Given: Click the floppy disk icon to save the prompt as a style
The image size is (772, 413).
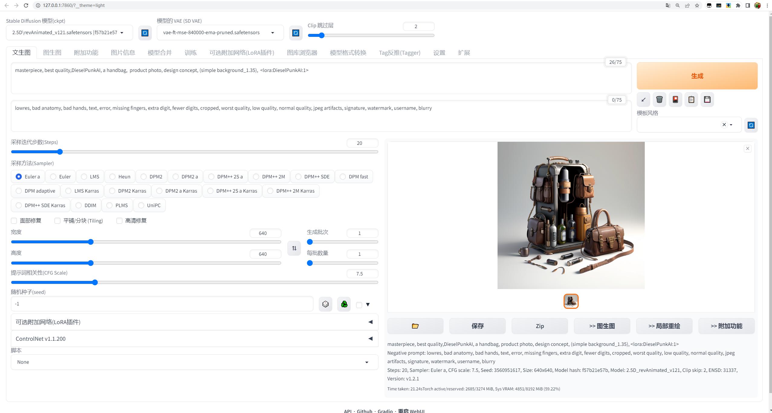Looking at the screenshot, I should pos(707,99).
